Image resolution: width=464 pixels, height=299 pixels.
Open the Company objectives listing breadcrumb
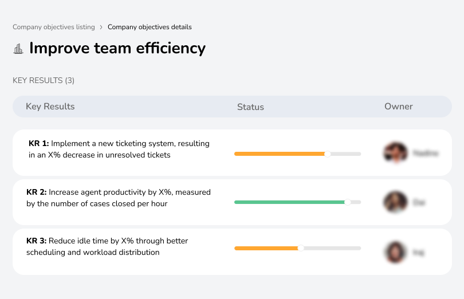point(54,27)
